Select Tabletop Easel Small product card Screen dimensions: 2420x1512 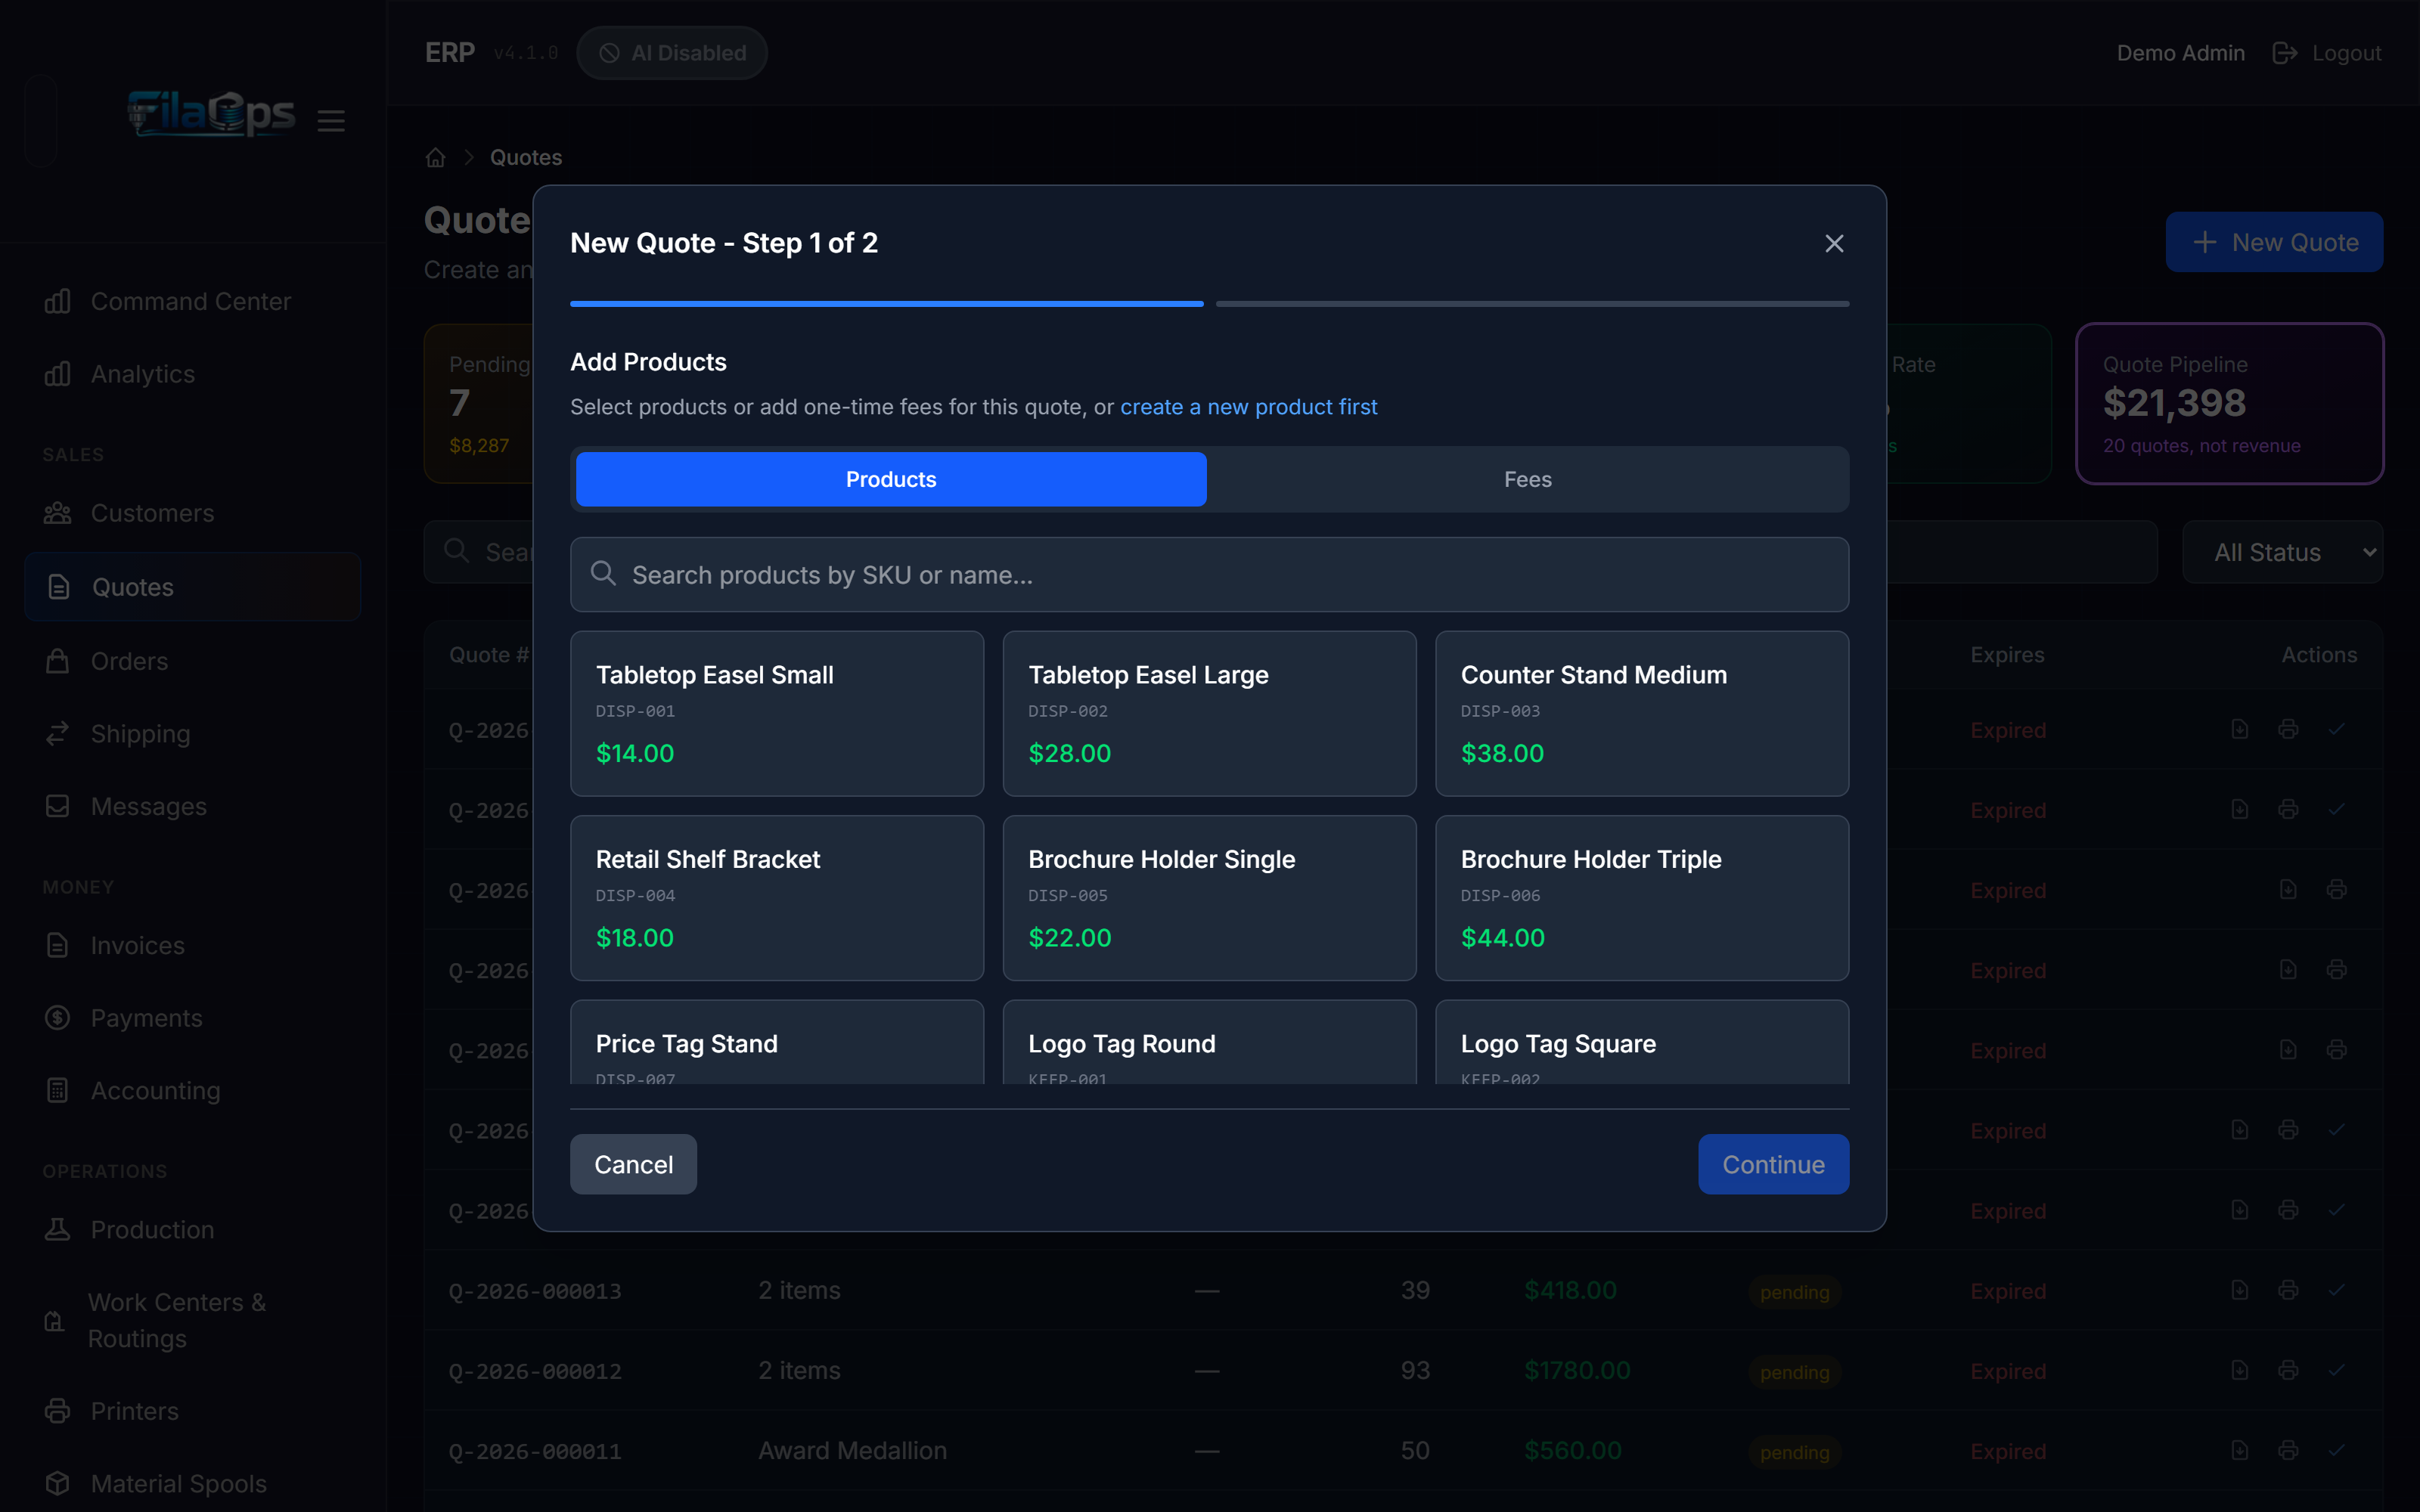pyautogui.click(x=777, y=713)
